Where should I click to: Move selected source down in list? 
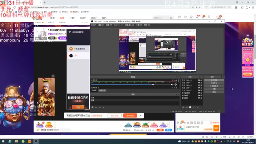click(198, 107)
